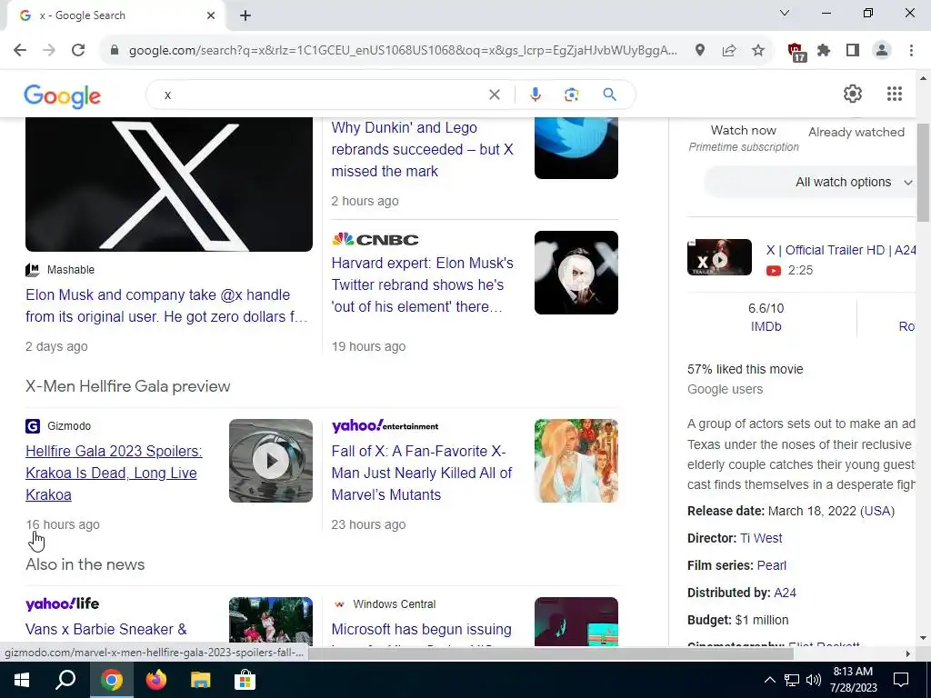Show hidden system tray icons

click(769, 680)
